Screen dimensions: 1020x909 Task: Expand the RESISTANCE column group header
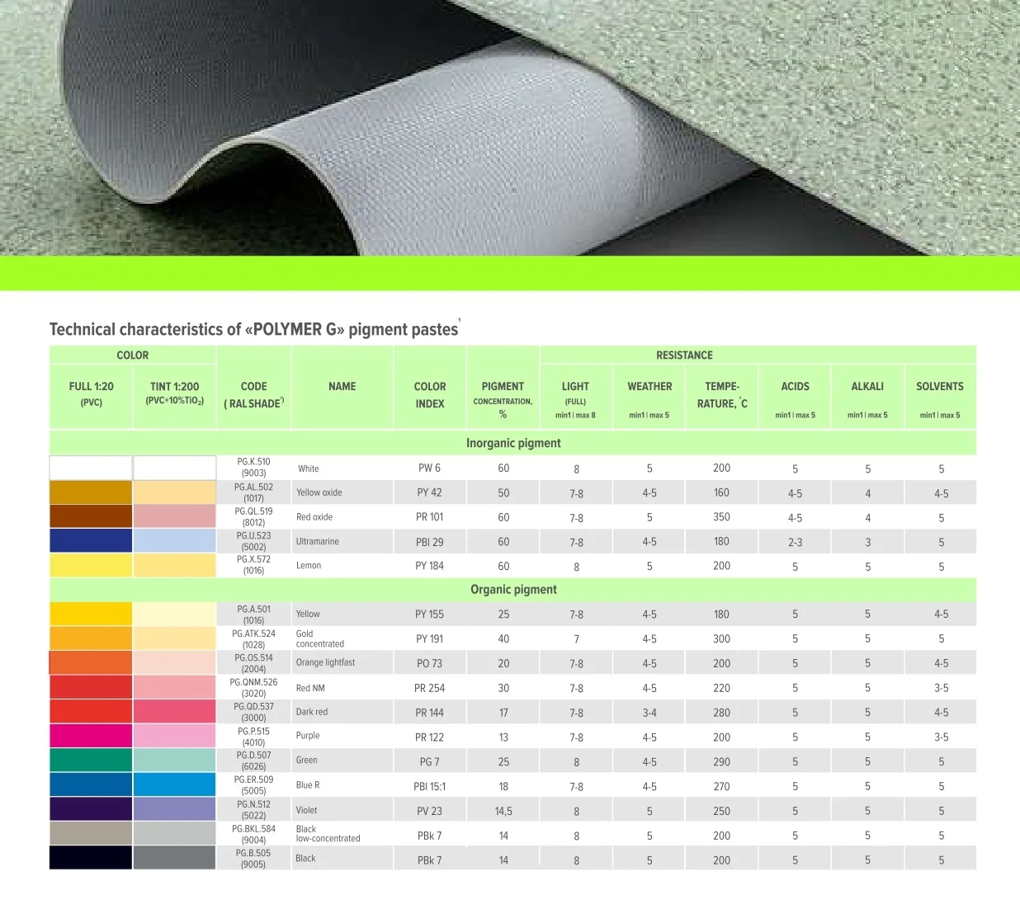[x=684, y=355]
